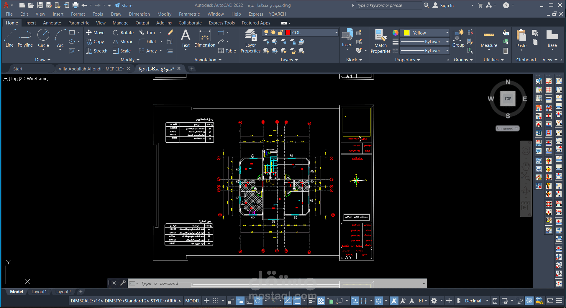The image size is (566, 308).
Task: Toggle Lineweight display in status bar
Action: (x=312, y=301)
